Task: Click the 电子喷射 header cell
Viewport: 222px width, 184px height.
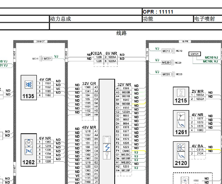Action: tap(208, 19)
